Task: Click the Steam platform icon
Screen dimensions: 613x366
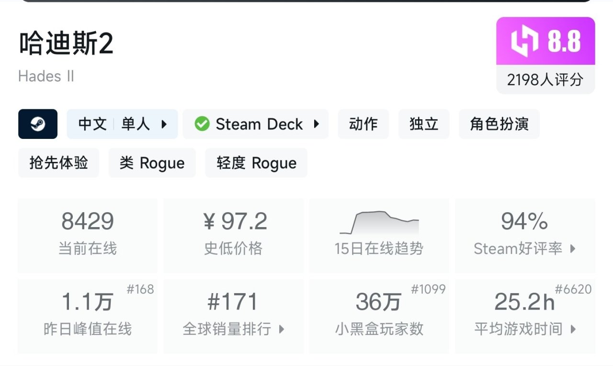Action: 38,124
